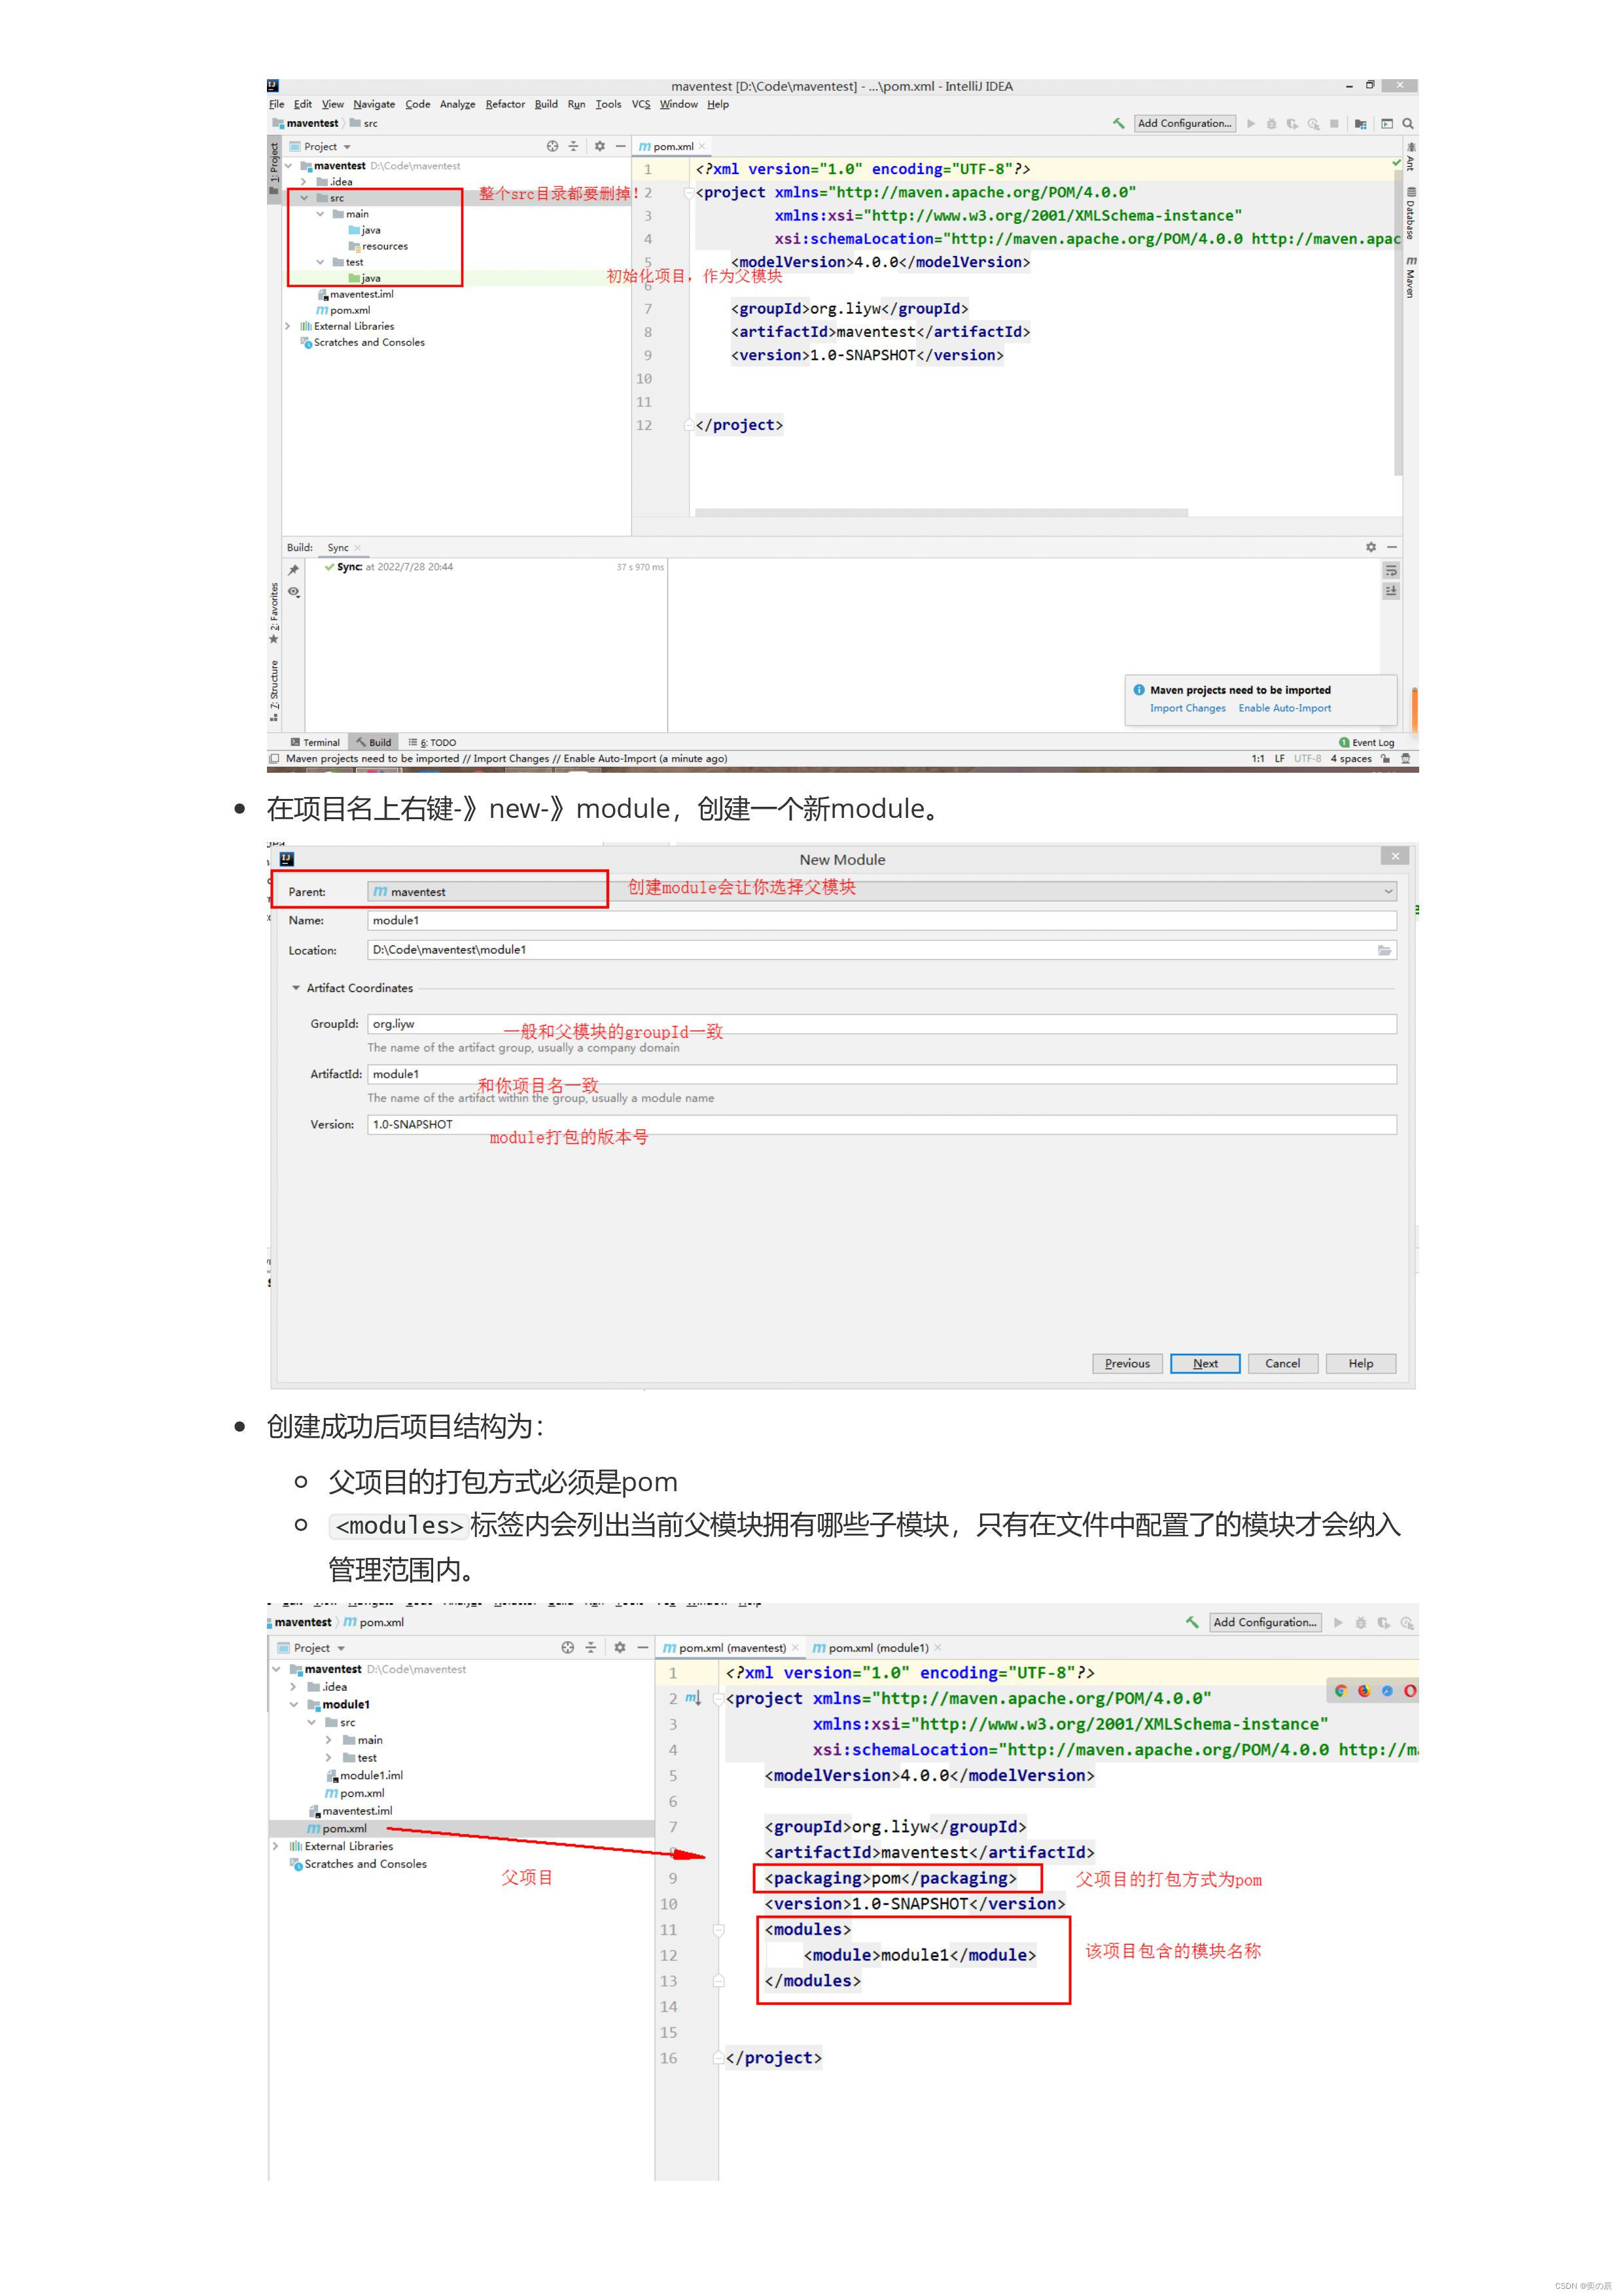The width and height of the screenshot is (1622, 2296).
Task: Click the eye icon in Build panel
Action: 293,592
